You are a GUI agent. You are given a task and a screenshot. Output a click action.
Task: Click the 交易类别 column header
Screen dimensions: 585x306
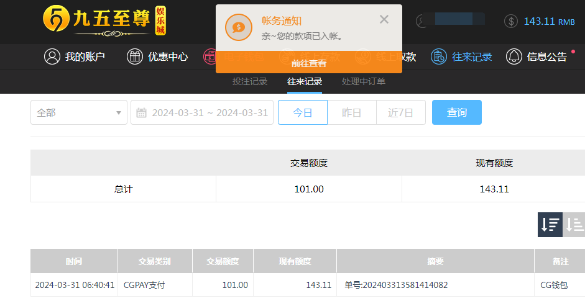point(155,261)
